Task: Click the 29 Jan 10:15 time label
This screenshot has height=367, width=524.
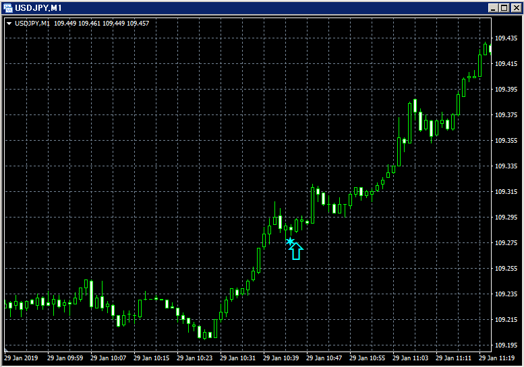Action: (151, 358)
